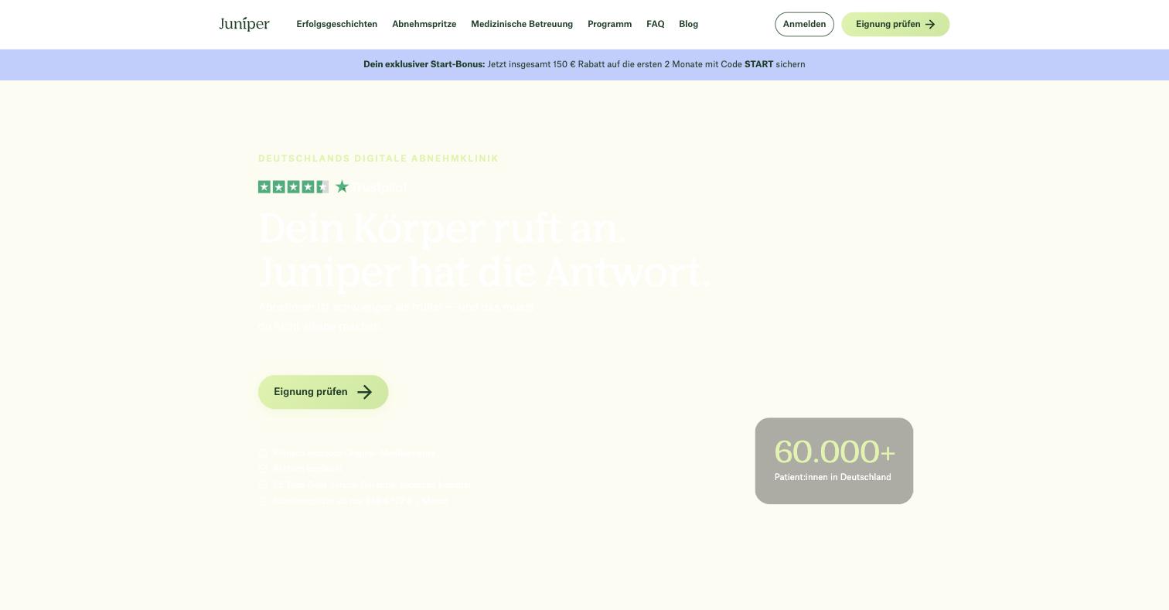Click the Anmelden button
Screen dimensions: 1169x610
click(804, 24)
